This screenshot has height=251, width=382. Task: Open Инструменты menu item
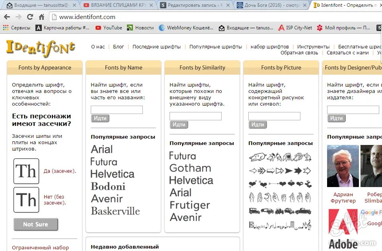[x=313, y=47]
